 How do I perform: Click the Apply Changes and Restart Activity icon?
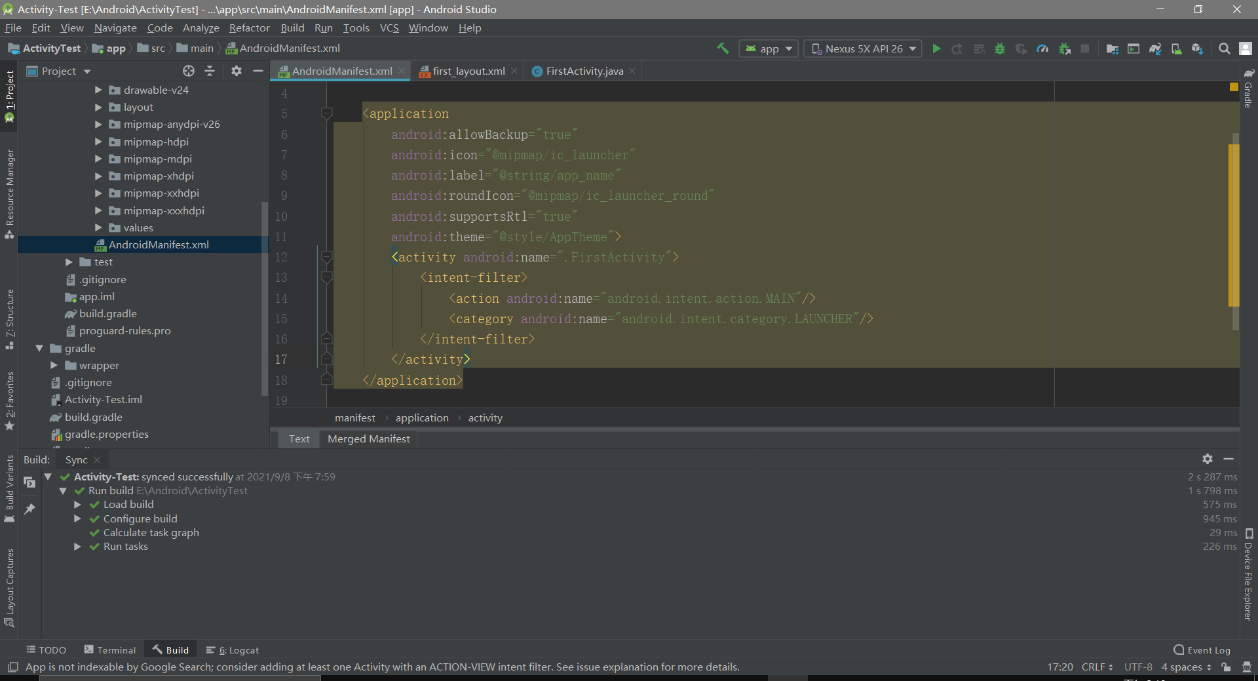click(x=957, y=49)
